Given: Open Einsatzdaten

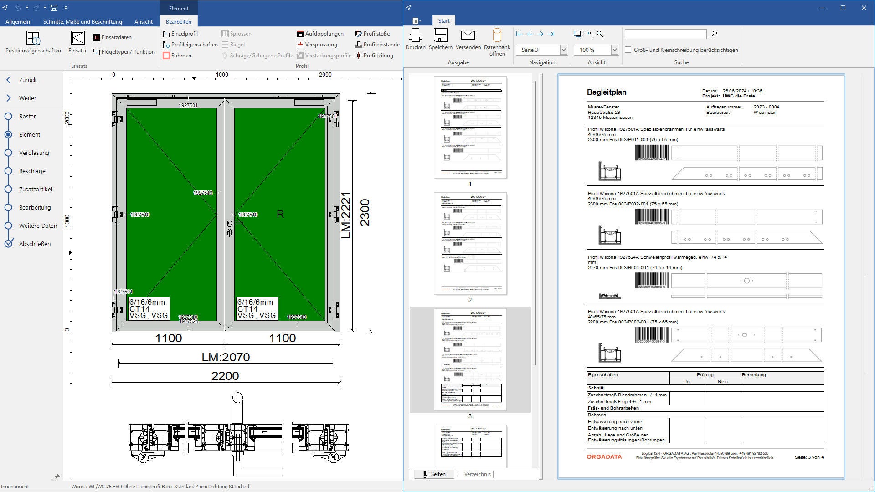Looking at the screenshot, I should [113, 37].
